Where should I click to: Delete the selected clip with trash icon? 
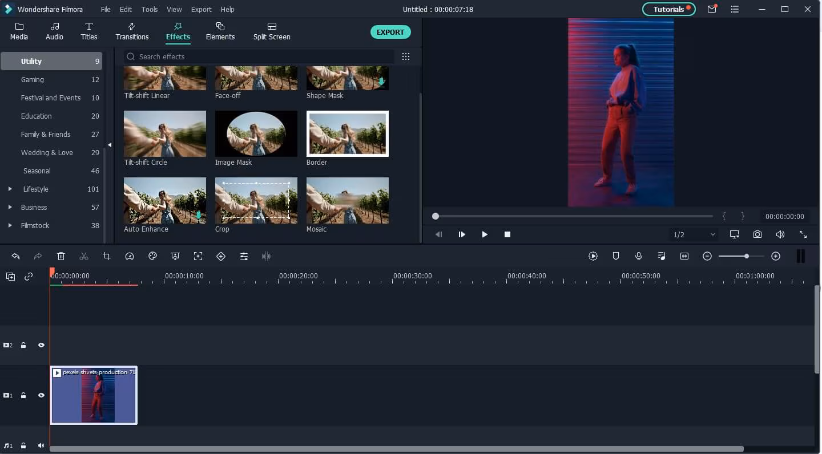click(x=61, y=257)
